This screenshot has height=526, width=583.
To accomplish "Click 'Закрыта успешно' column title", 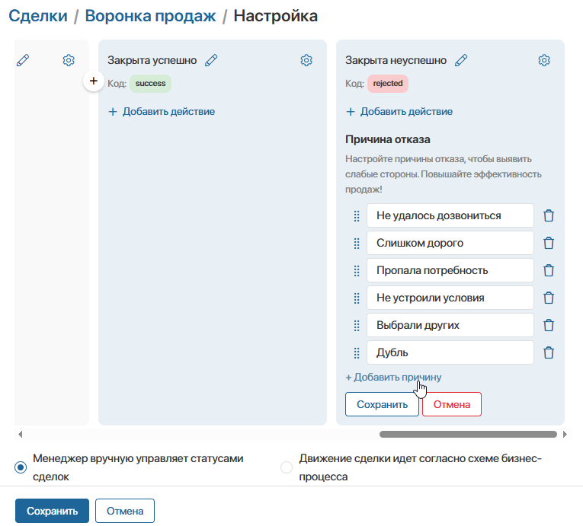I will point(152,60).
